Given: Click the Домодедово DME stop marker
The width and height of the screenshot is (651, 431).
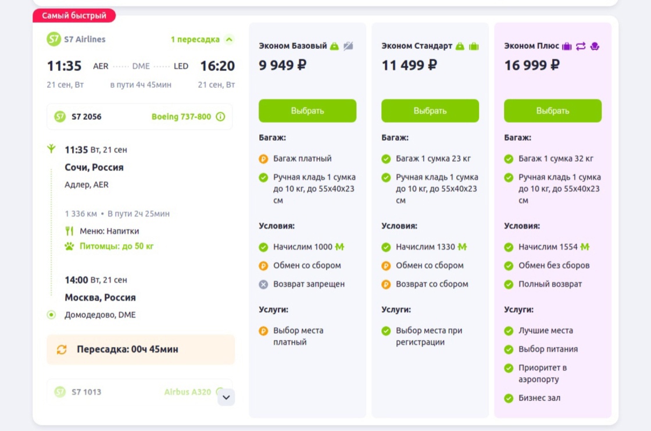Looking at the screenshot, I should [51, 315].
